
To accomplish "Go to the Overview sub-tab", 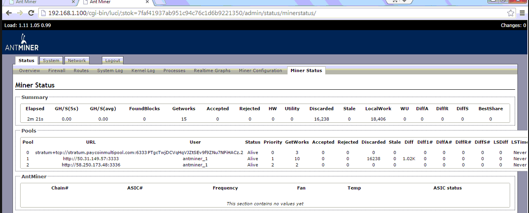I will point(29,70).
